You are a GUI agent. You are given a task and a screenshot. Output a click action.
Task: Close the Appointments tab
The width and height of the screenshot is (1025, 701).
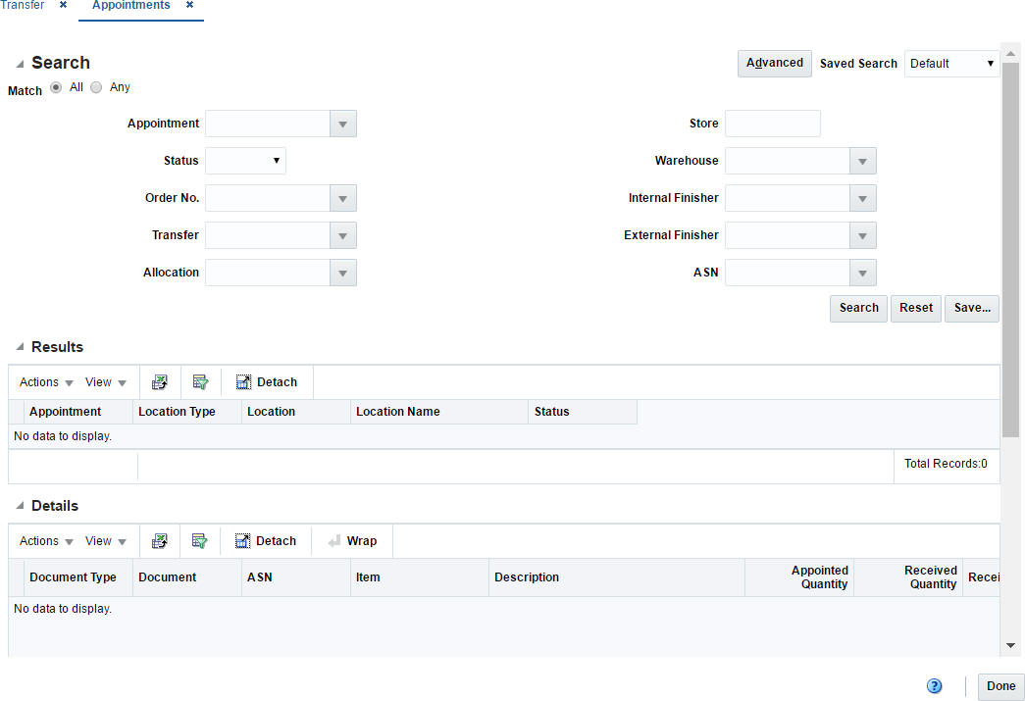pyautogui.click(x=189, y=5)
